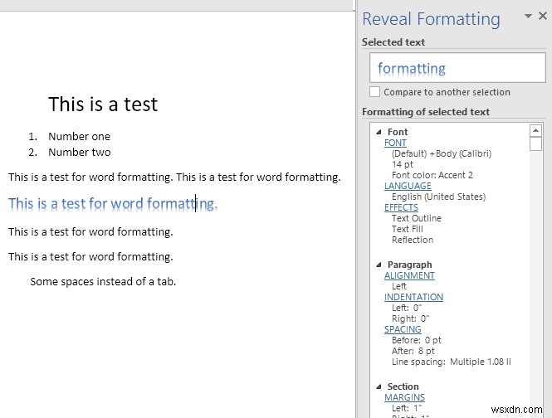Click list item 'Number one'

coord(79,137)
